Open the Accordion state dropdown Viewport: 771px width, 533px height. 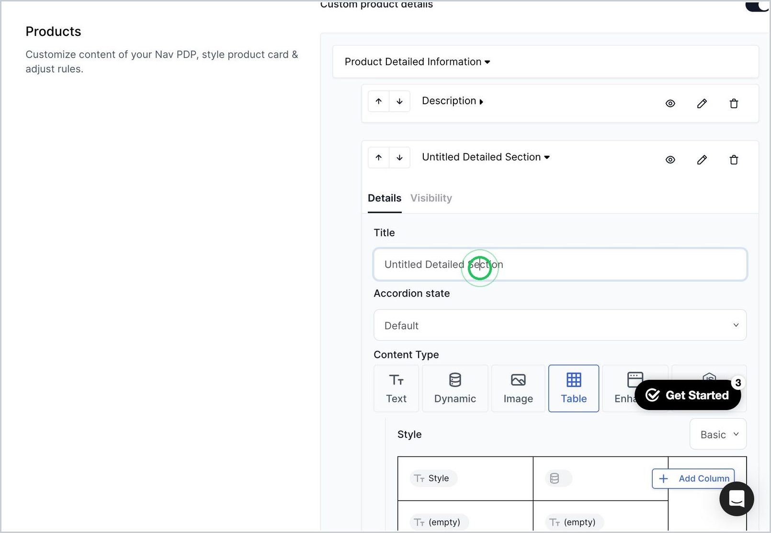pyautogui.click(x=560, y=325)
